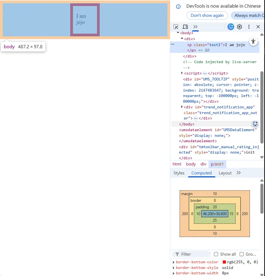Expand the trend_notification_app ellipsis content
This screenshot has height=276, width=265.
click(x=196, y=118)
